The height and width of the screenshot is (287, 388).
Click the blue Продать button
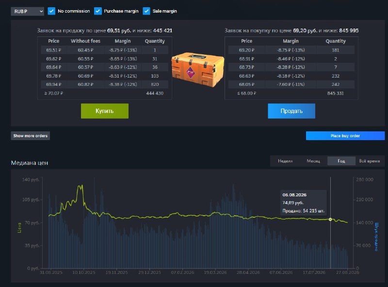pyautogui.click(x=291, y=111)
